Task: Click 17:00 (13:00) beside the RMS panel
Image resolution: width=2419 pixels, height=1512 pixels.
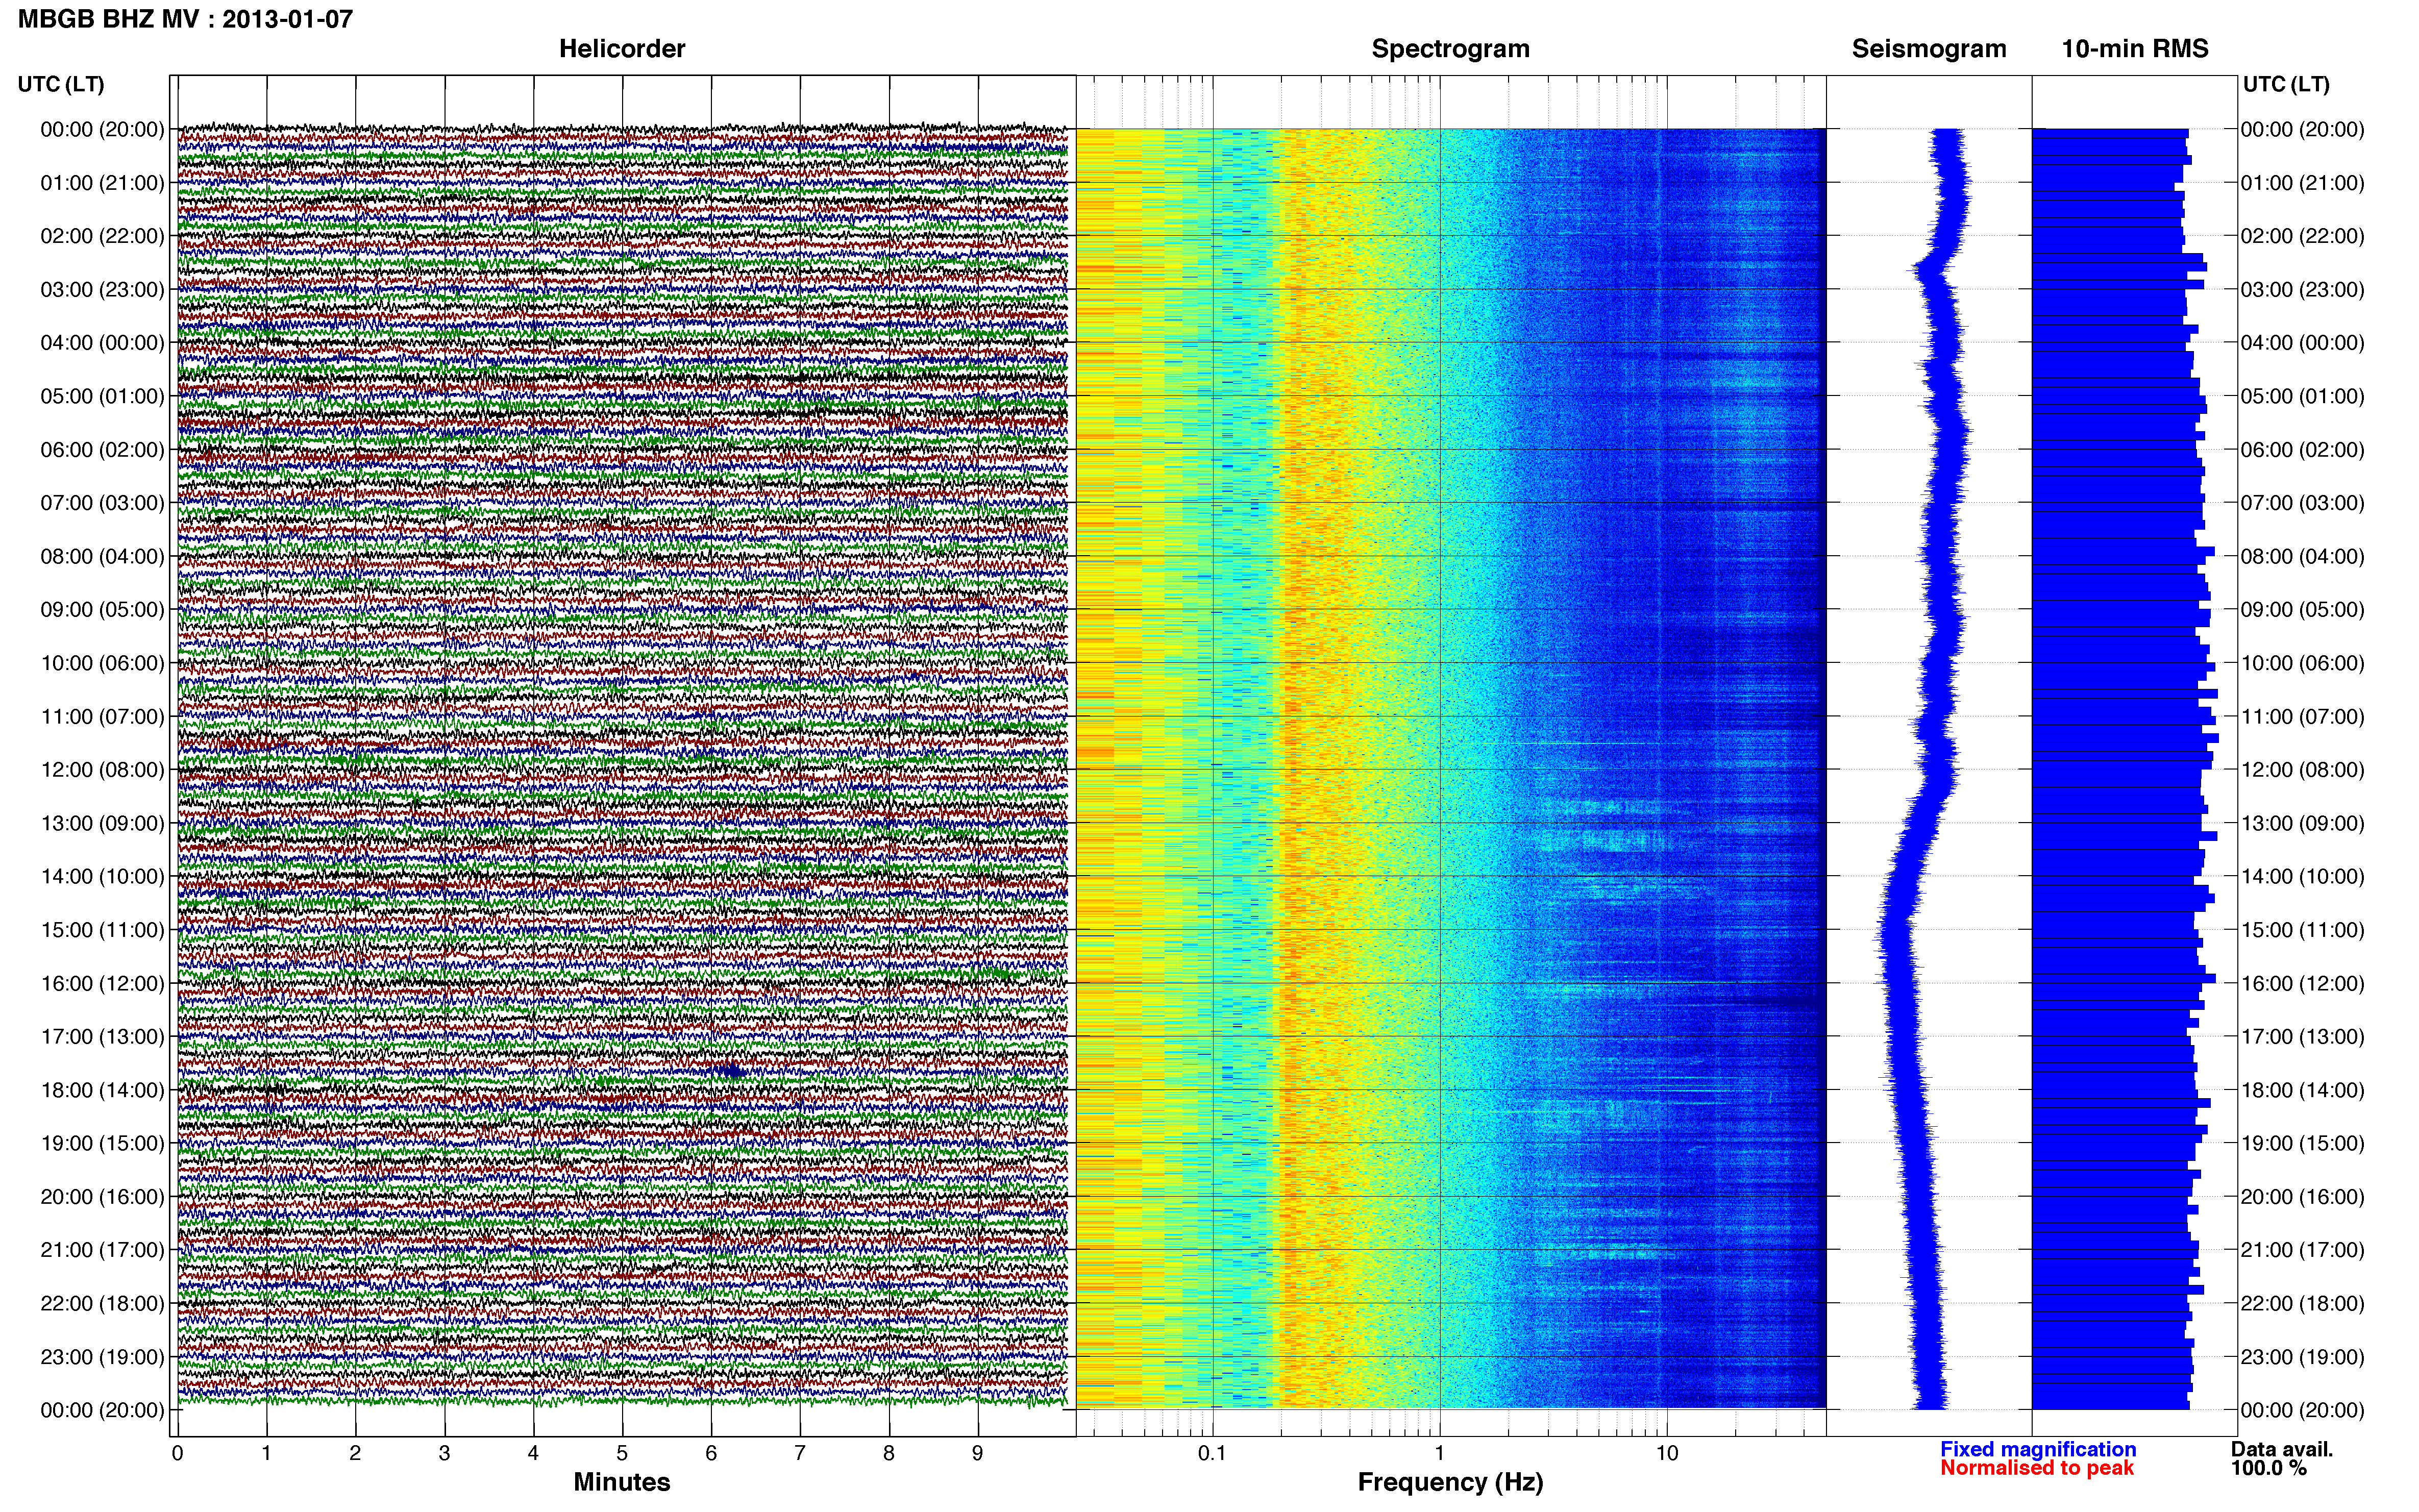Action: coord(2302,1037)
